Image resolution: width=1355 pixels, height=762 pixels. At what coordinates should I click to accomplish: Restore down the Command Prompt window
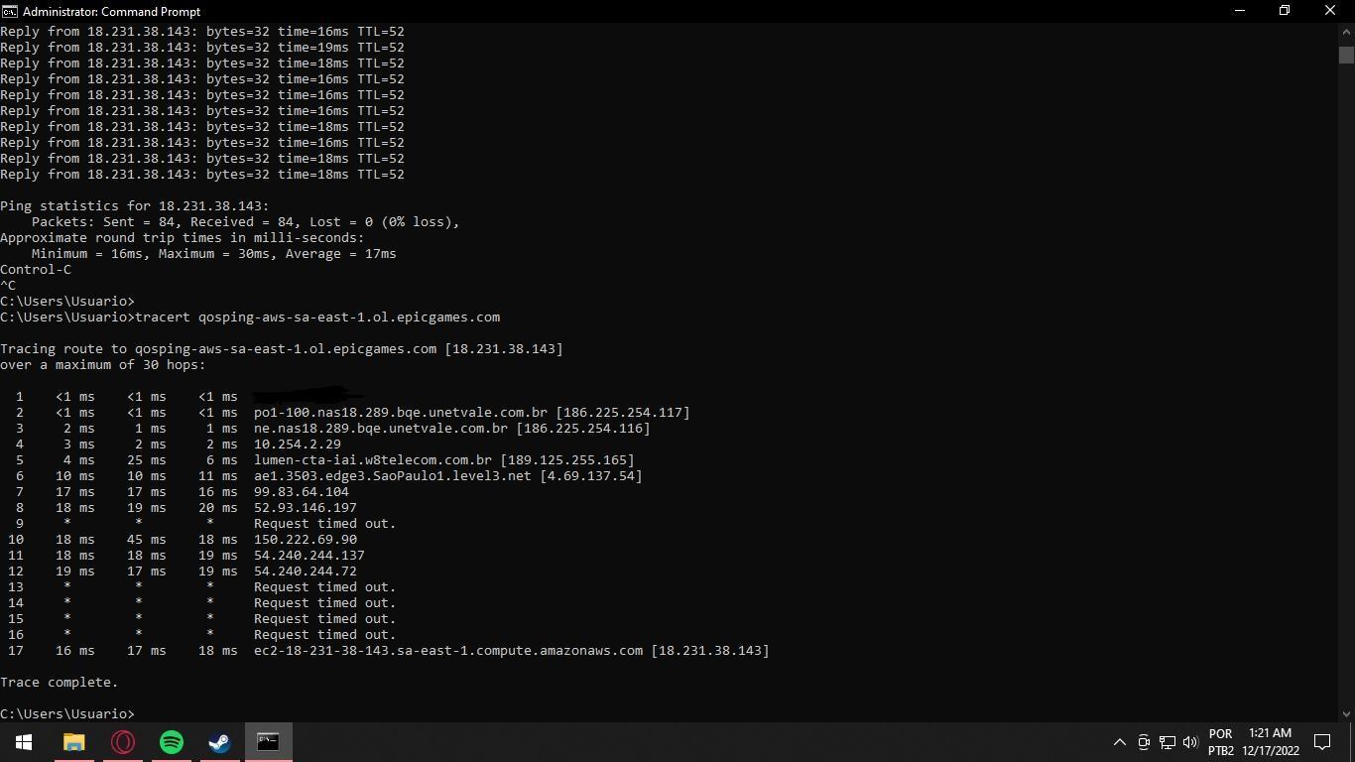point(1285,11)
